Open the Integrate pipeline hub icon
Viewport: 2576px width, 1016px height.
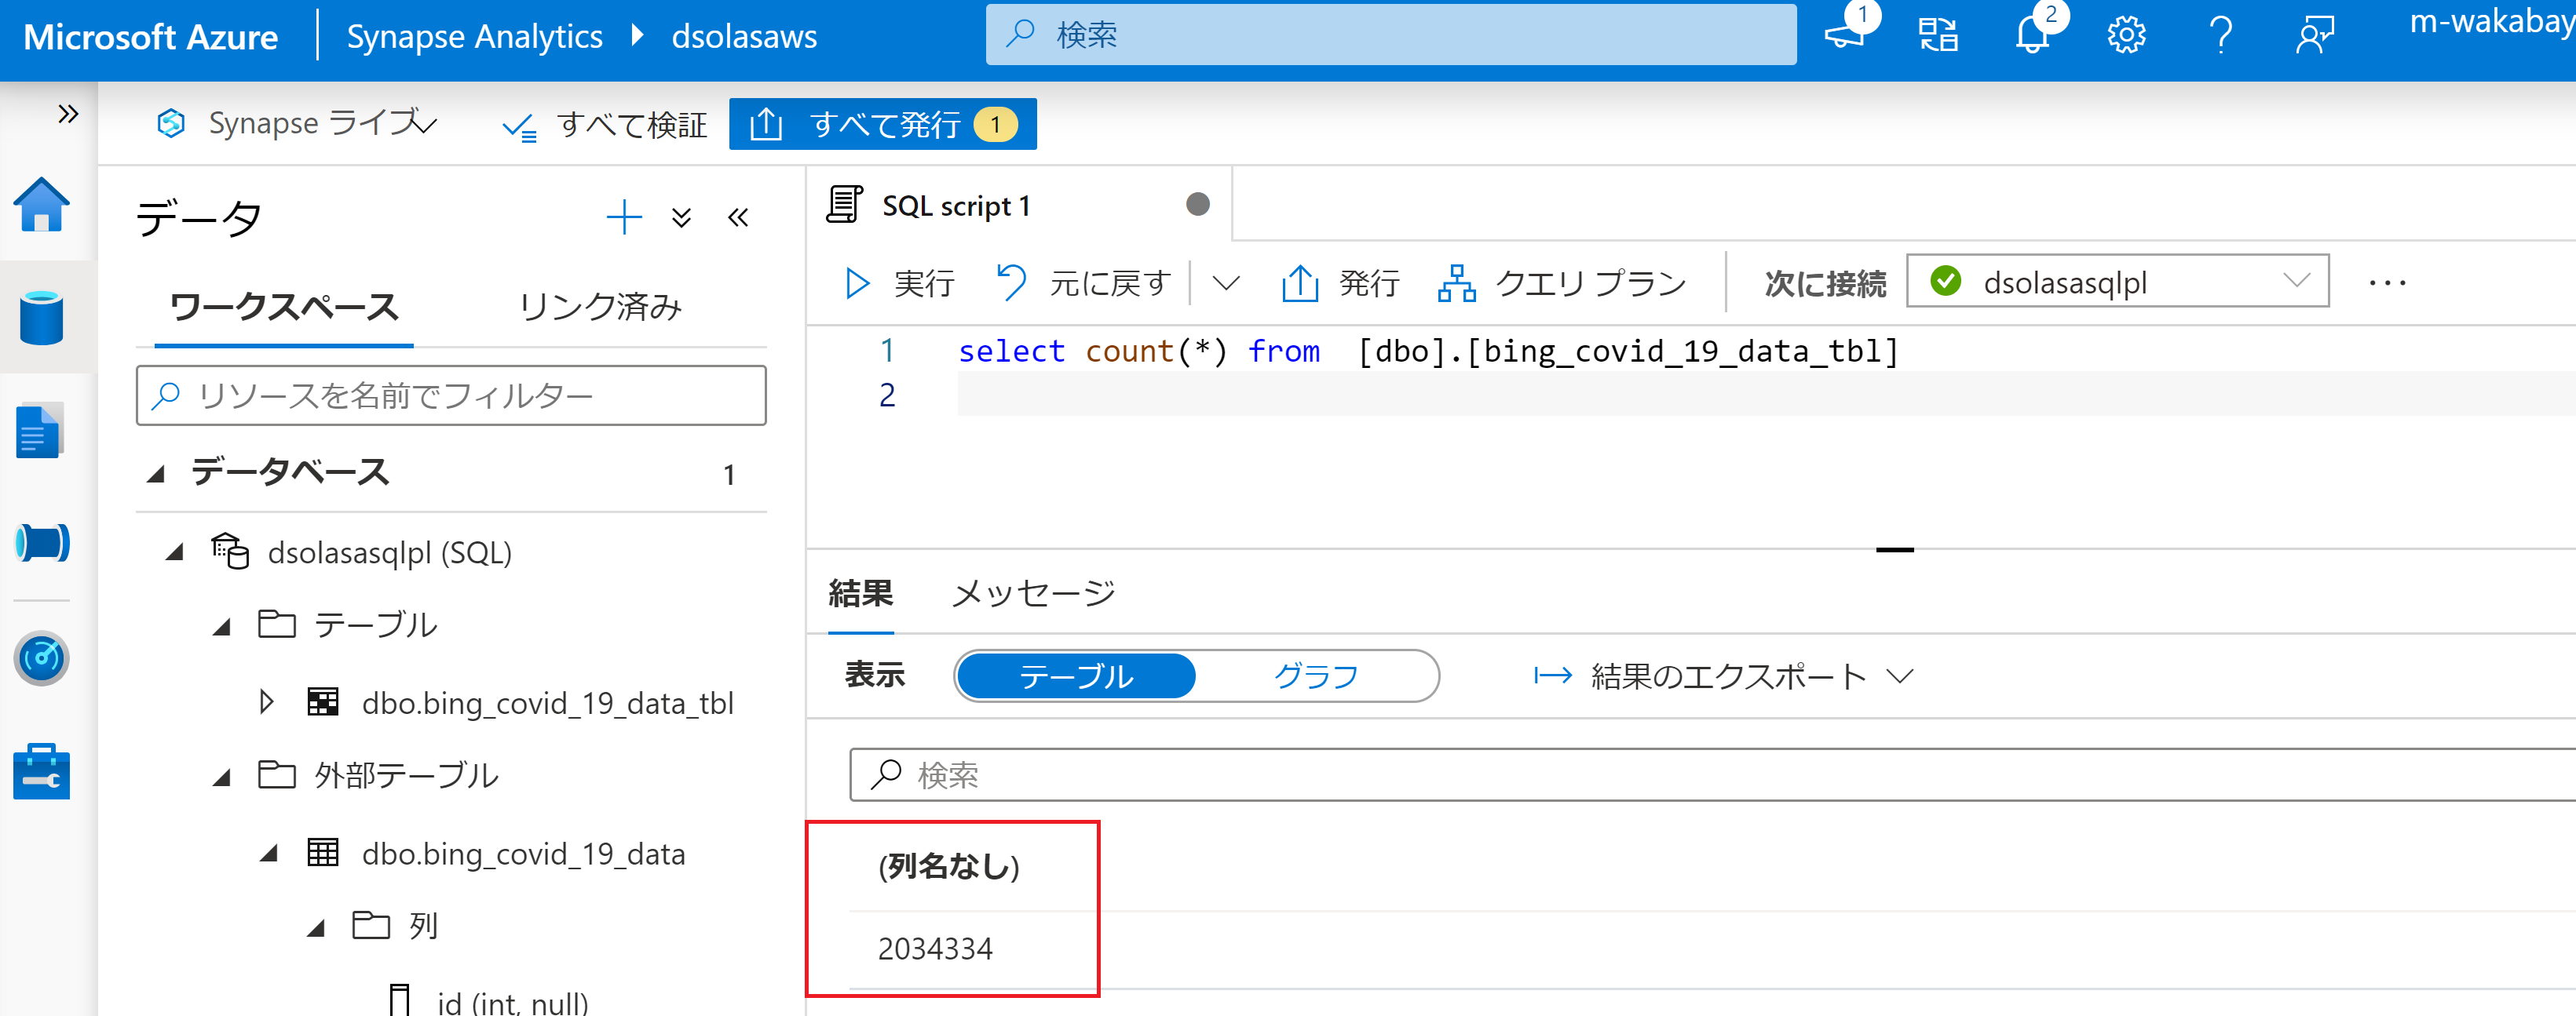tap(41, 542)
